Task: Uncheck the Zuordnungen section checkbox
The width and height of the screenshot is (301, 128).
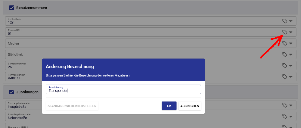Action: (12, 92)
